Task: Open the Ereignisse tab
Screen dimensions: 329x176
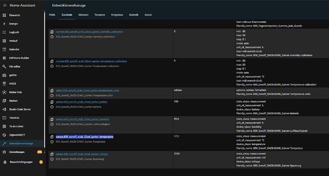Action: click(117, 15)
